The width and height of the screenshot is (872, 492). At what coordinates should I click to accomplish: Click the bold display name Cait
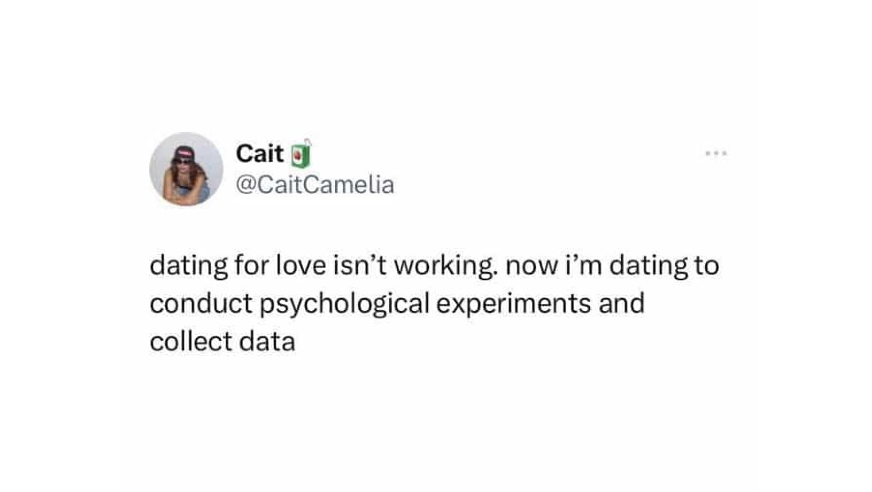coord(260,154)
